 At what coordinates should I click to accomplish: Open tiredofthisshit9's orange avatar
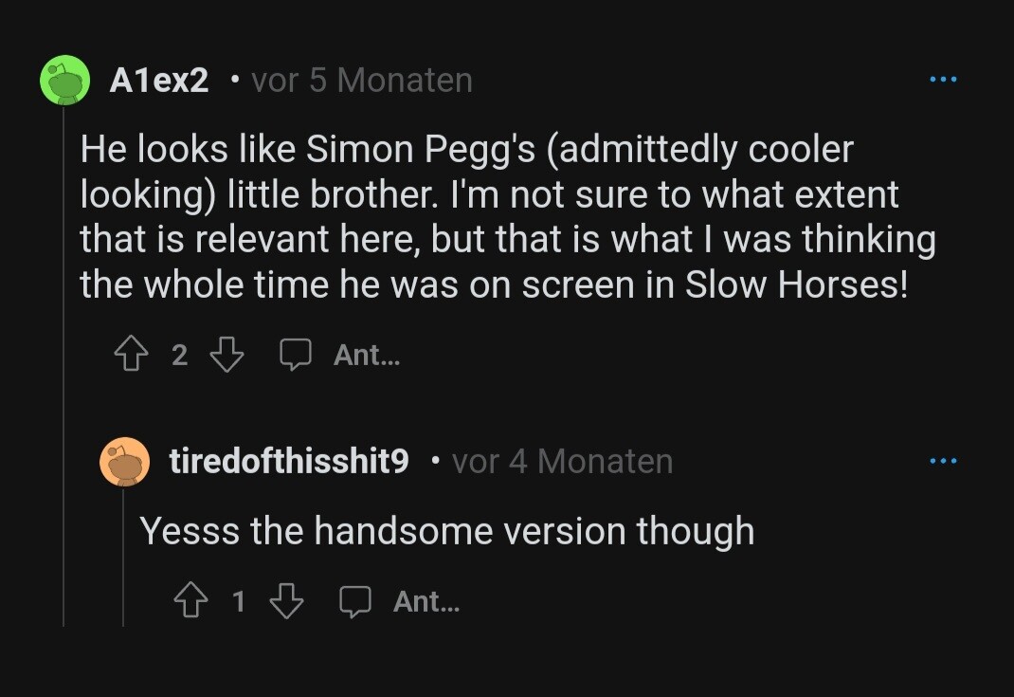(125, 462)
